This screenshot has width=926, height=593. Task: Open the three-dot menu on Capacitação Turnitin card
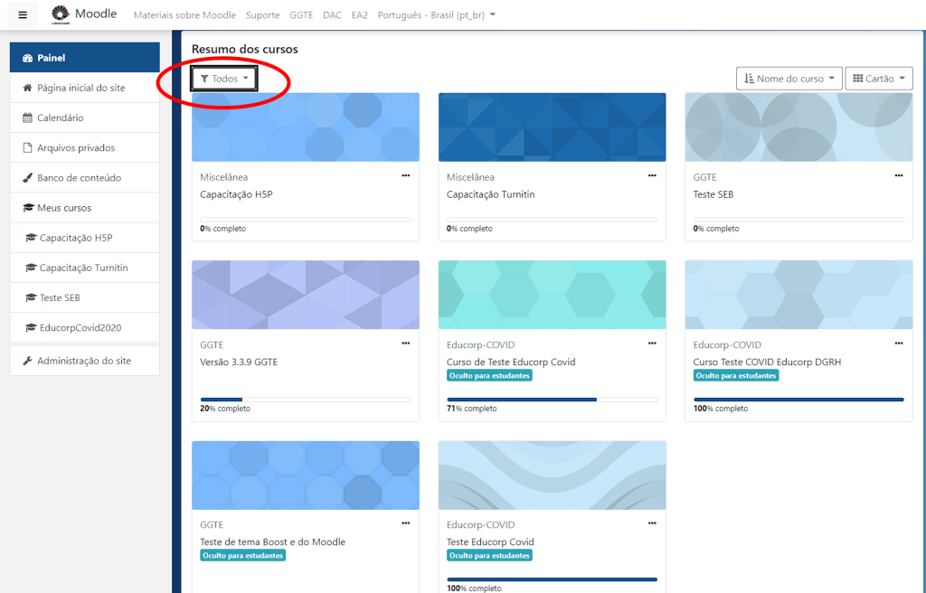652,176
